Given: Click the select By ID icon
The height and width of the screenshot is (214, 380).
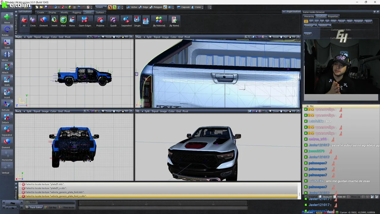Looking at the screenshot, I should click(146, 21).
